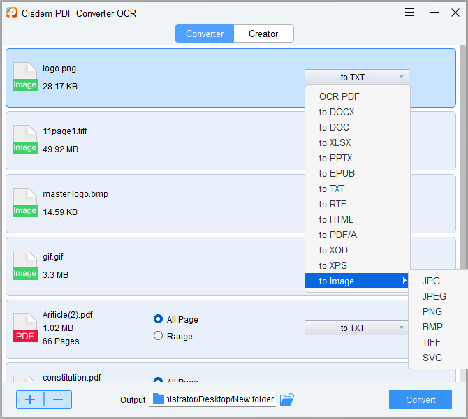Close the Cisdem PDF Converter window
This screenshot has width=468, height=419.
click(455, 13)
